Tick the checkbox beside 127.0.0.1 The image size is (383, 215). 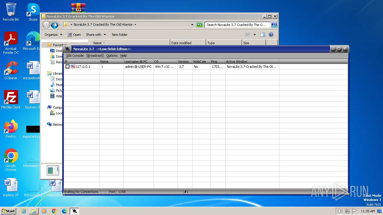[x=68, y=67]
